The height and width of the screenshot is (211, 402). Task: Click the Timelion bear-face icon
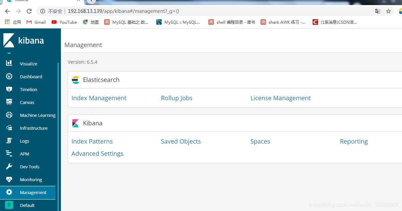click(x=9, y=89)
